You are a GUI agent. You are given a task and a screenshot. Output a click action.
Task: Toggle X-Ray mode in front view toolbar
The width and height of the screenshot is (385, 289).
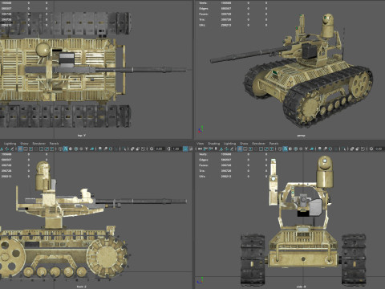click(132, 149)
